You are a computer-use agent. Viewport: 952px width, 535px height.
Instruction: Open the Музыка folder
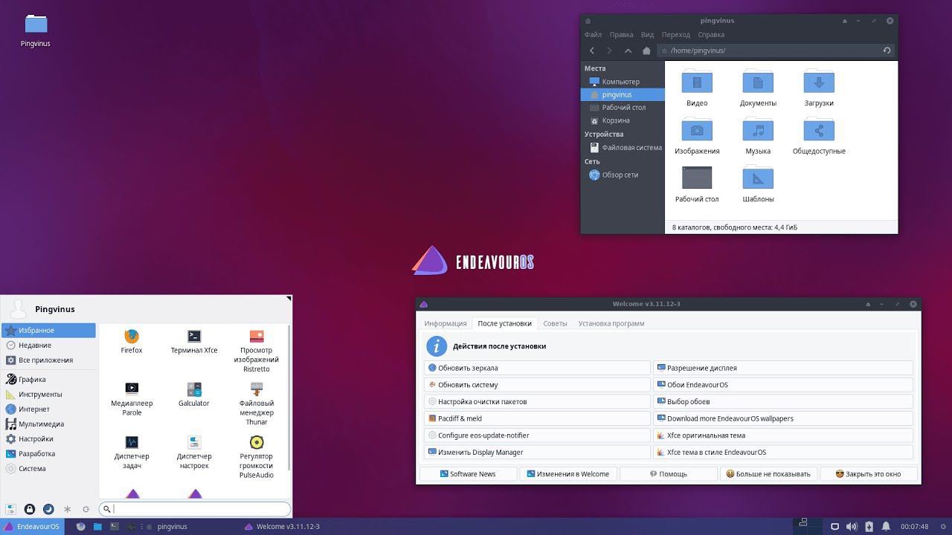758,137
